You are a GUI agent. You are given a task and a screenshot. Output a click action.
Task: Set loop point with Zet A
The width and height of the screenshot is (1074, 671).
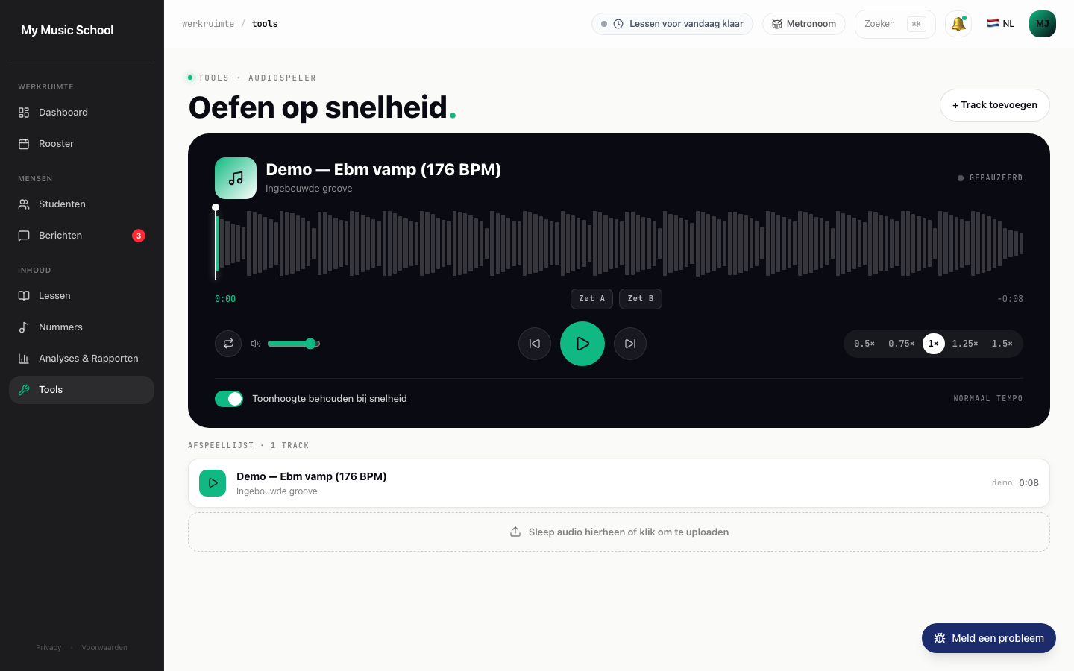tap(592, 299)
